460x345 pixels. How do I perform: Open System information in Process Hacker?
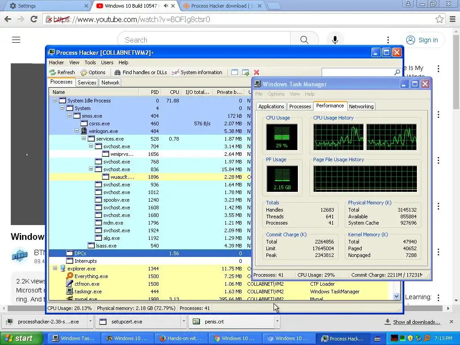197,72
